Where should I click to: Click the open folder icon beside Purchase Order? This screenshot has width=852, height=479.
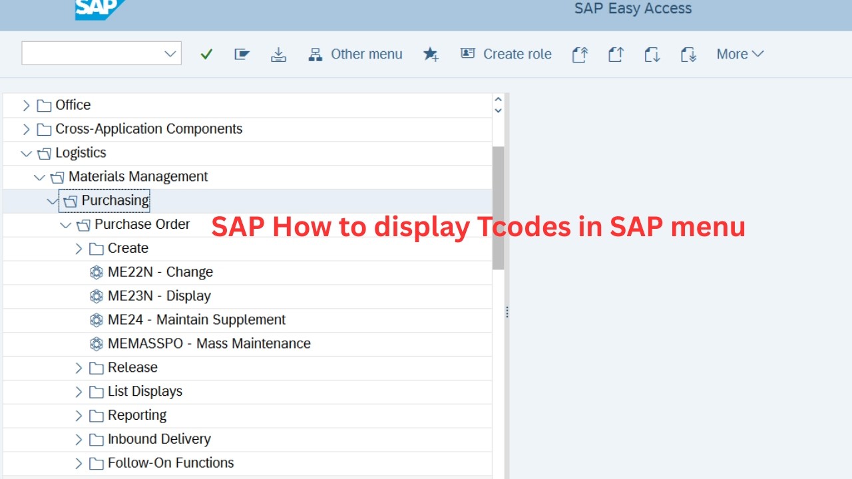coord(83,226)
